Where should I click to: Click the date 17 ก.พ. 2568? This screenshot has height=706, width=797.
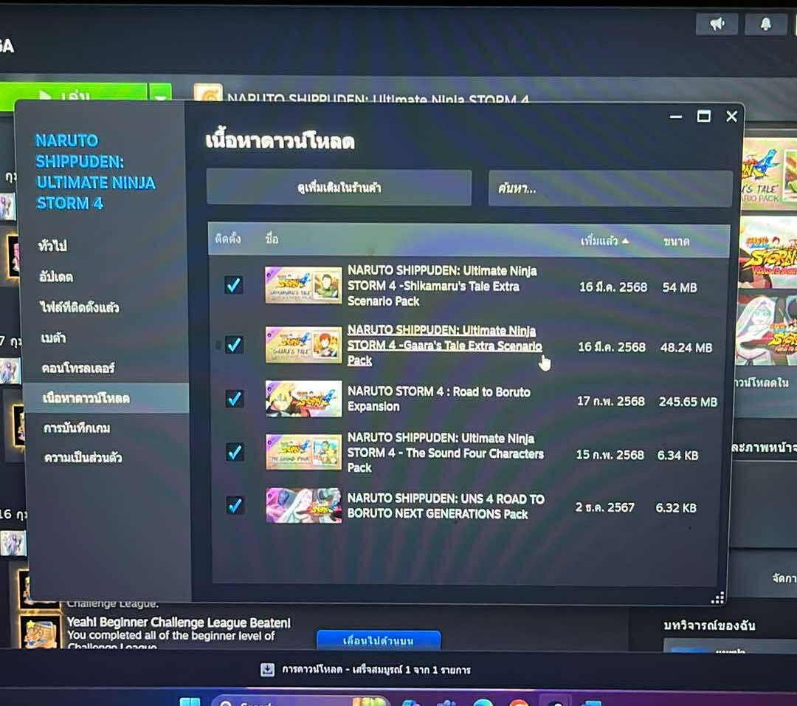coord(610,401)
